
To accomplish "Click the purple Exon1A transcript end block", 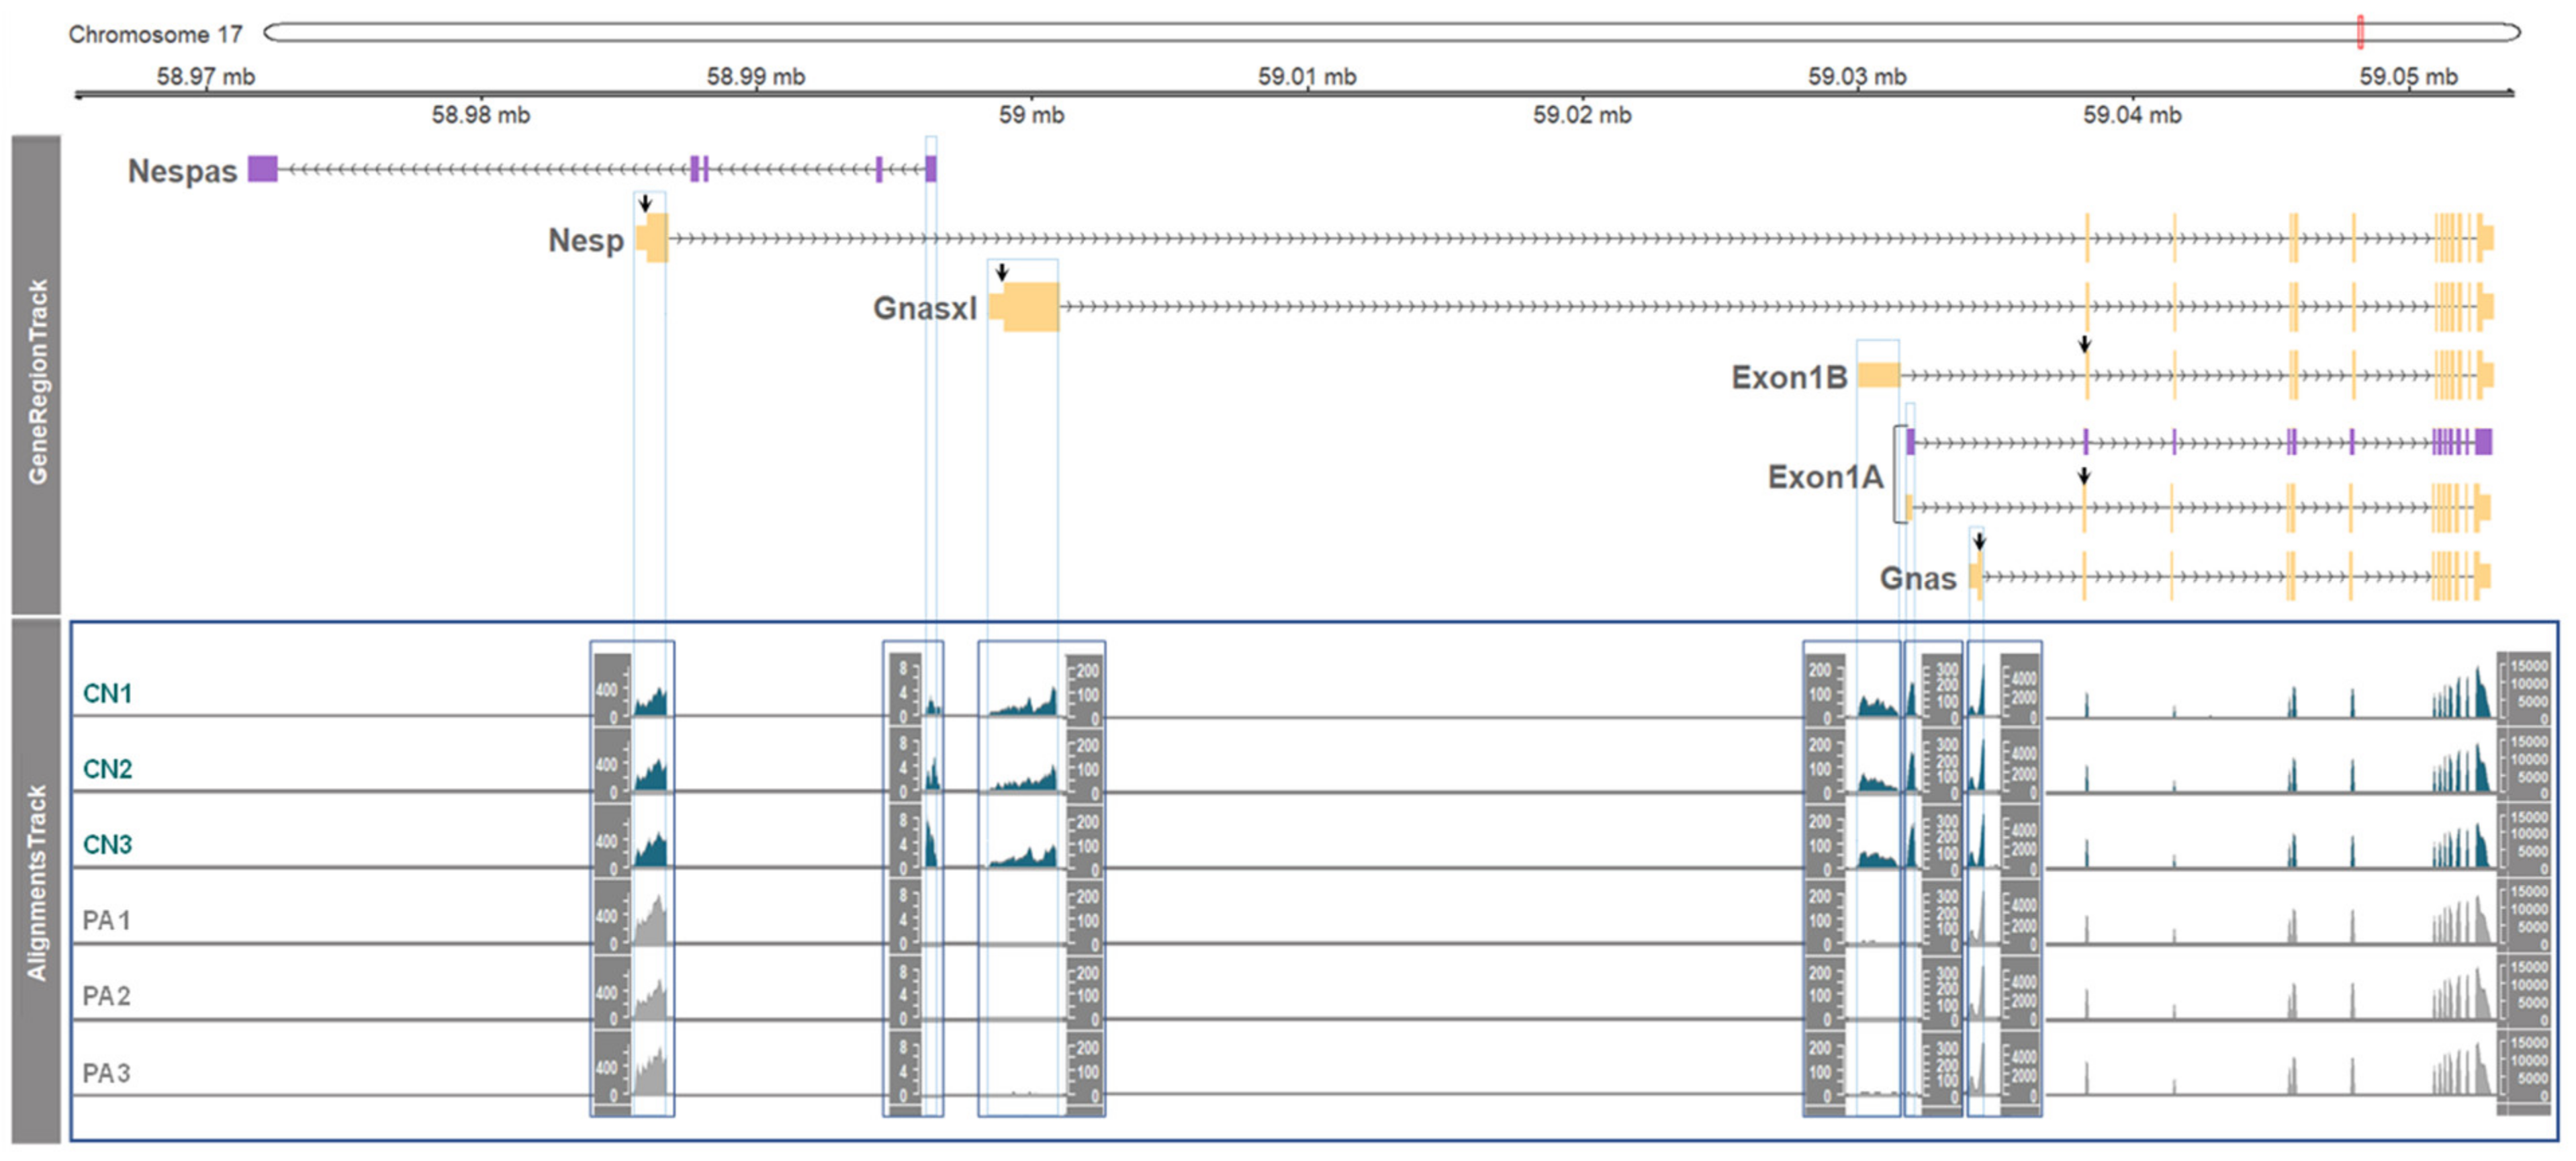I will coord(2483,441).
